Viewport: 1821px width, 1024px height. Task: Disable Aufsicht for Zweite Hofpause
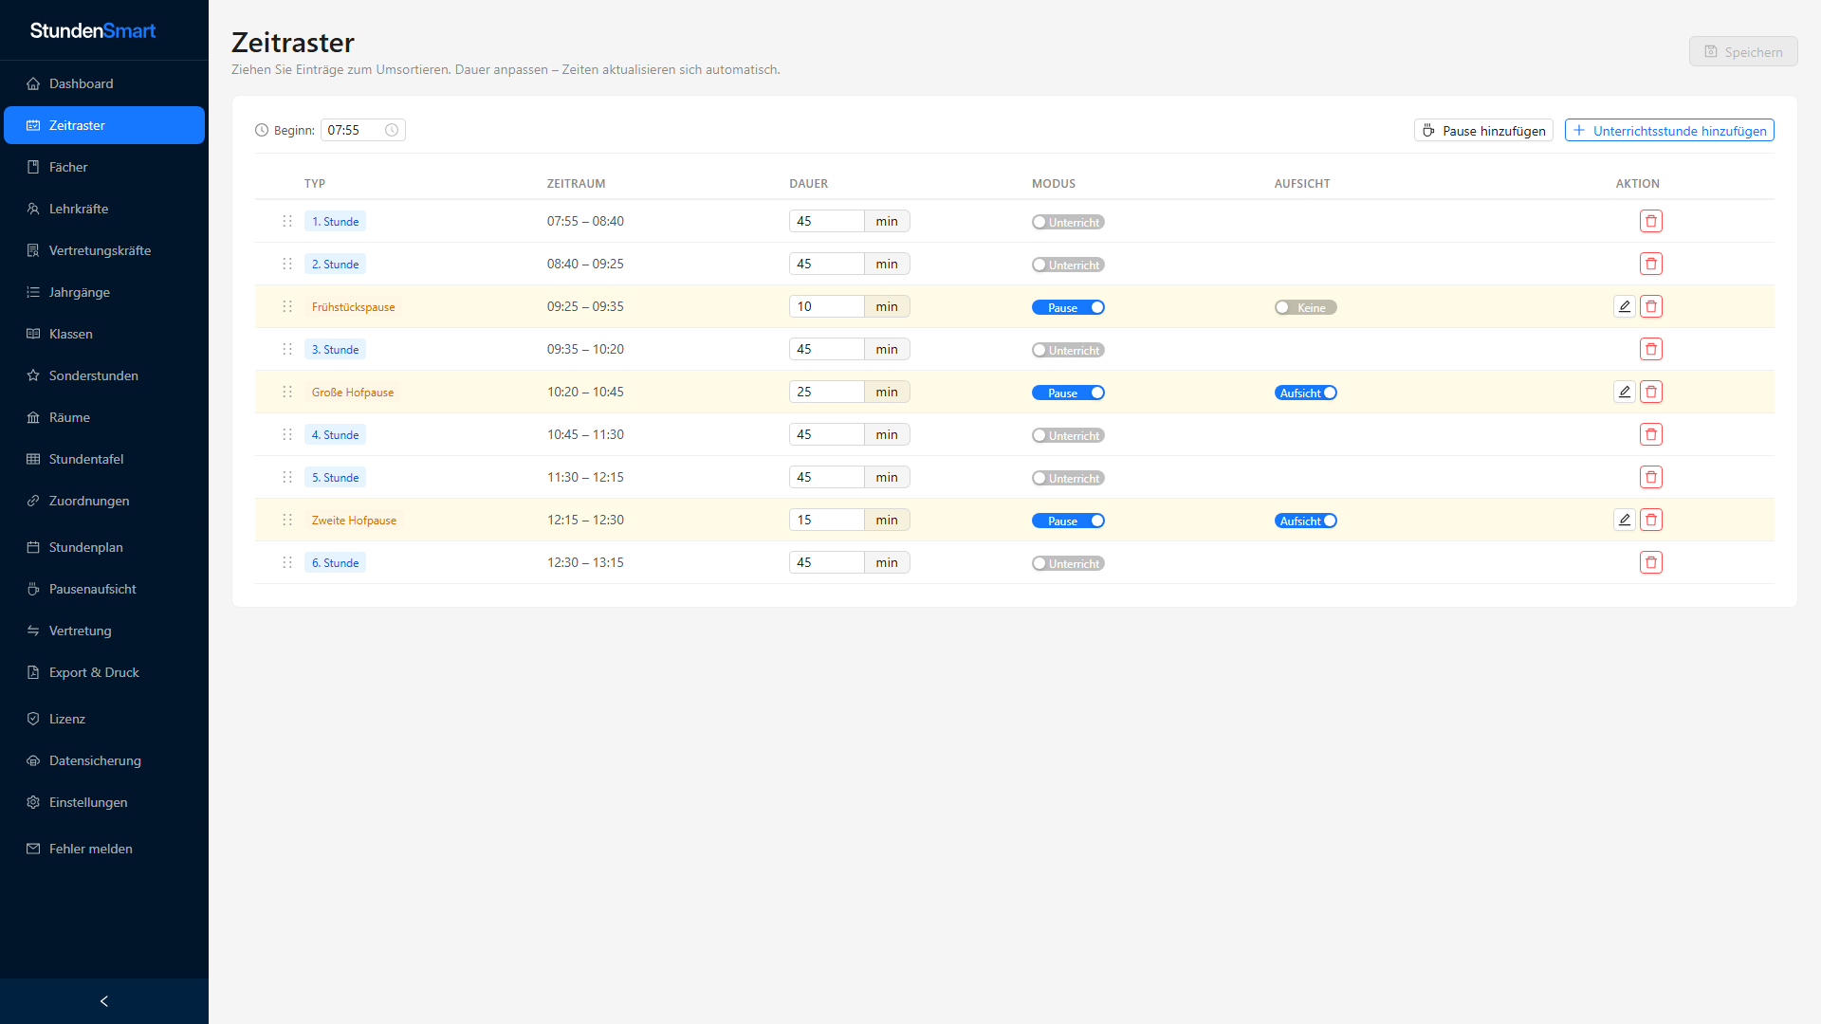tap(1305, 521)
